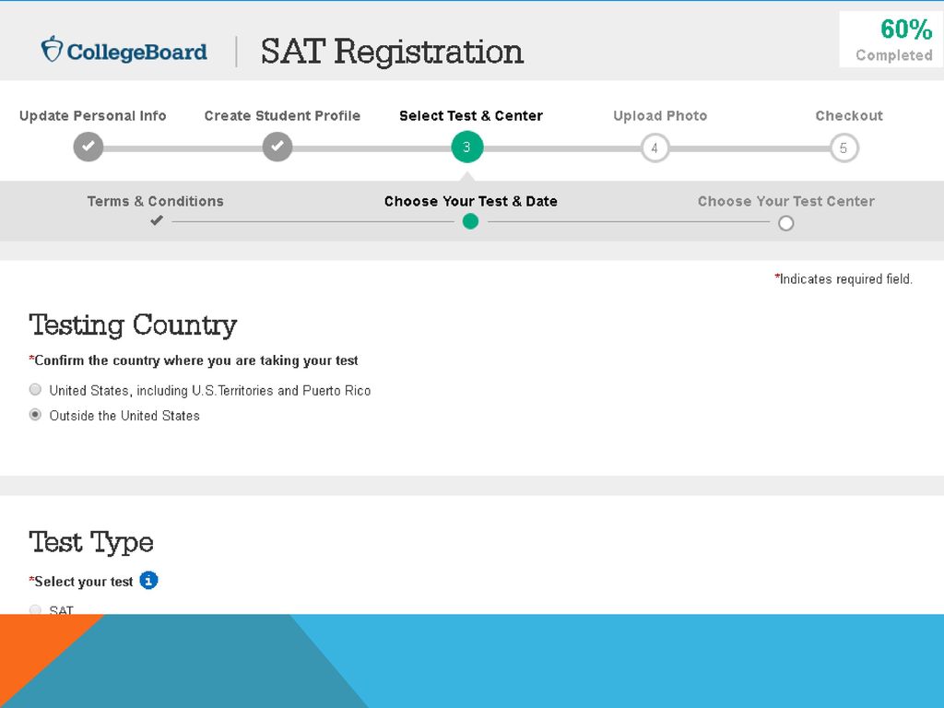Click the green dot under Choose Your Test & Date
This screenshot has width=944, height=708.
pos(470,221)
